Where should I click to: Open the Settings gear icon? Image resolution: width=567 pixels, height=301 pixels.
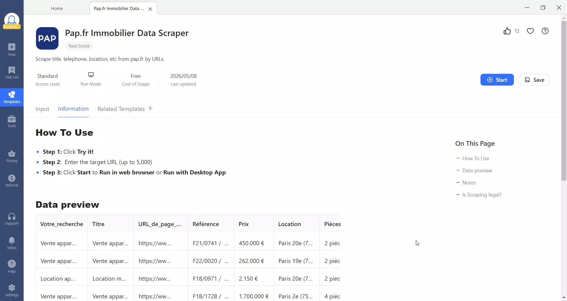pos(12,290)
